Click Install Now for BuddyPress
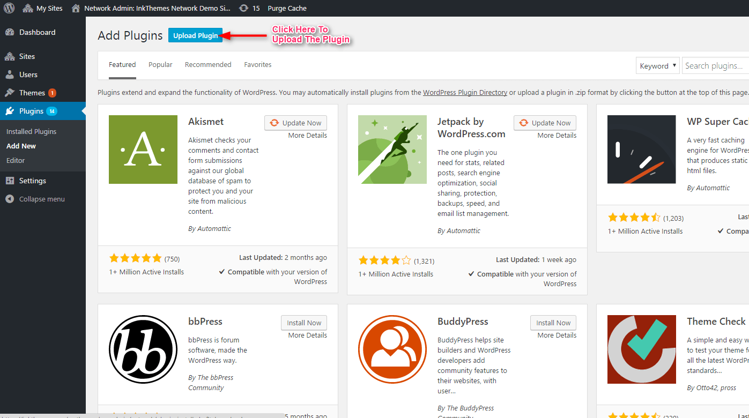Image resolution: width=749 pixels, height=418 pixels. (x=553, y=323)
